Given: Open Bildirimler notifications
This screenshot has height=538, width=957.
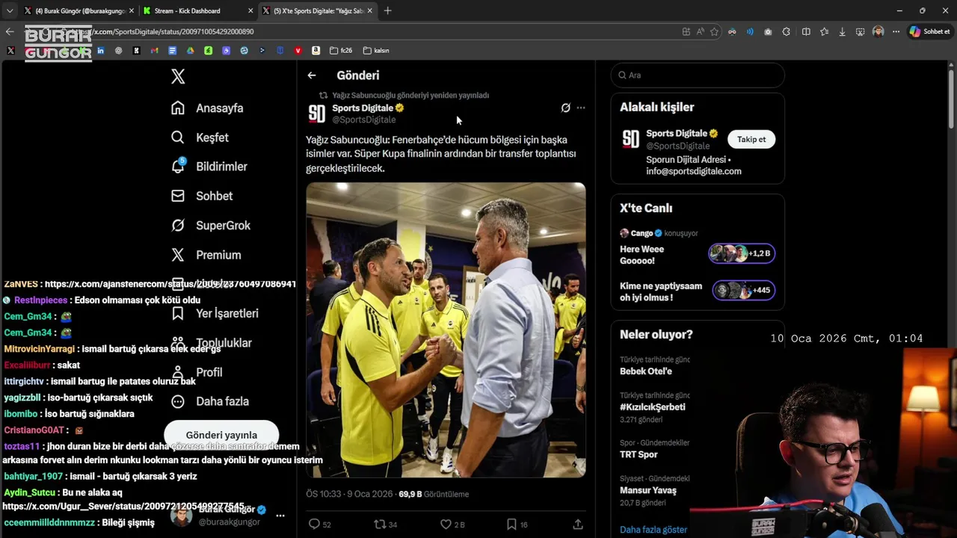Looking at the screenshot, I should [209, 167].
